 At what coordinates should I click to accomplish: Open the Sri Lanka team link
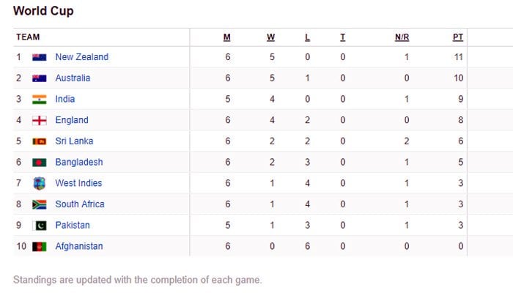pyautogui.click(x=74, y=141)
